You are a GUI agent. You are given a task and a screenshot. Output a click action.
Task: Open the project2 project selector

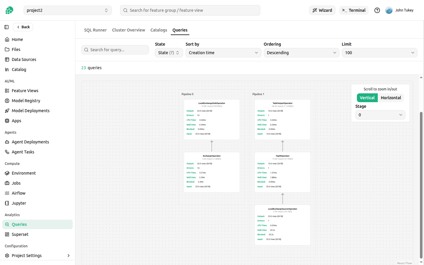click(x=68, y=10)
